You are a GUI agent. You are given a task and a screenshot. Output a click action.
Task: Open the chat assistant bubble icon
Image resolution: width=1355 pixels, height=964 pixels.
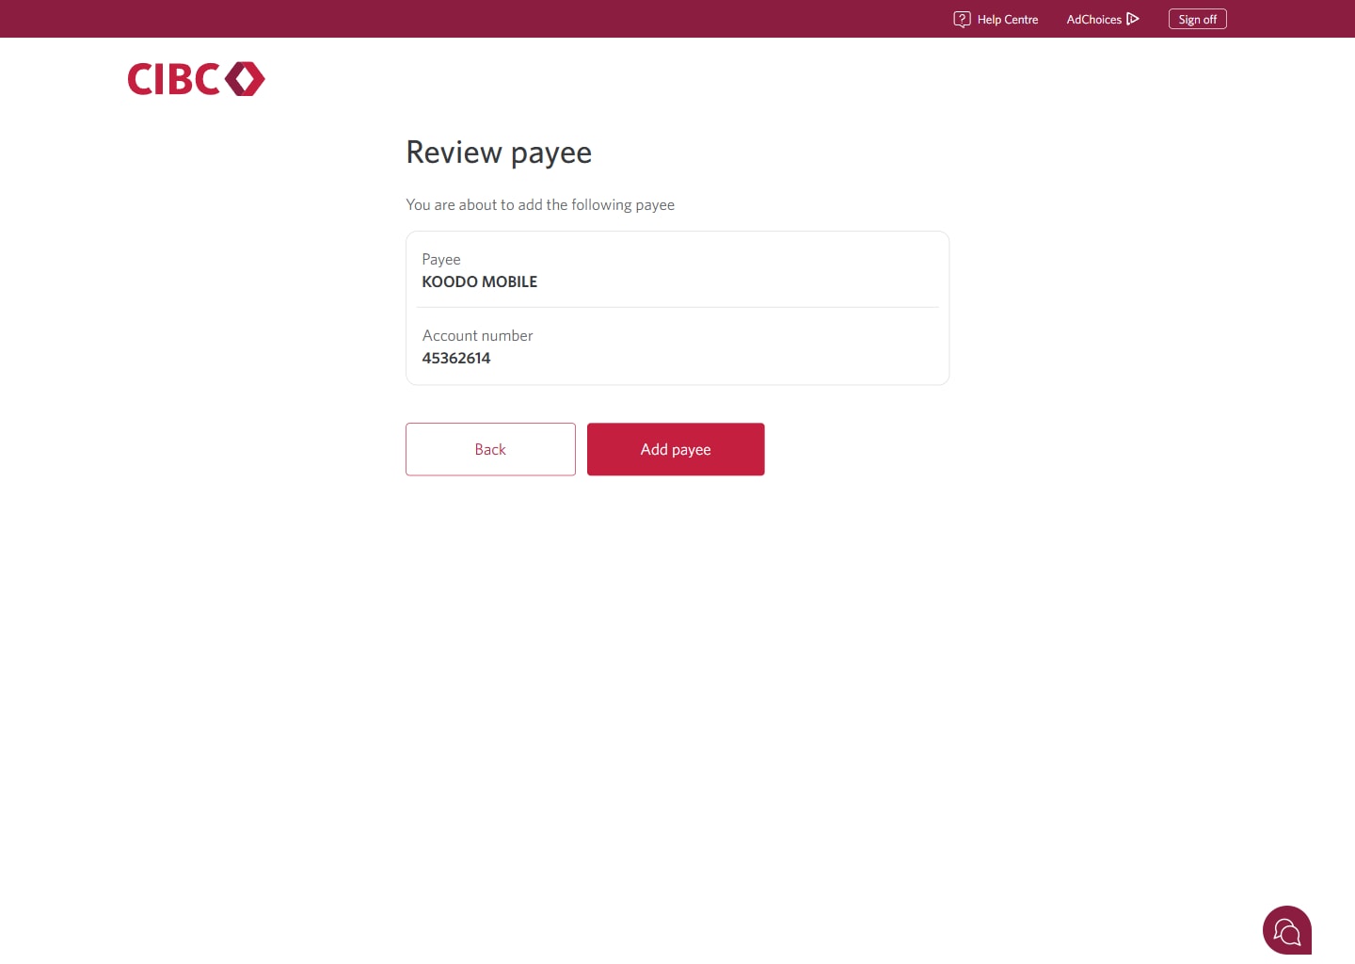(x=1286, y=931)
